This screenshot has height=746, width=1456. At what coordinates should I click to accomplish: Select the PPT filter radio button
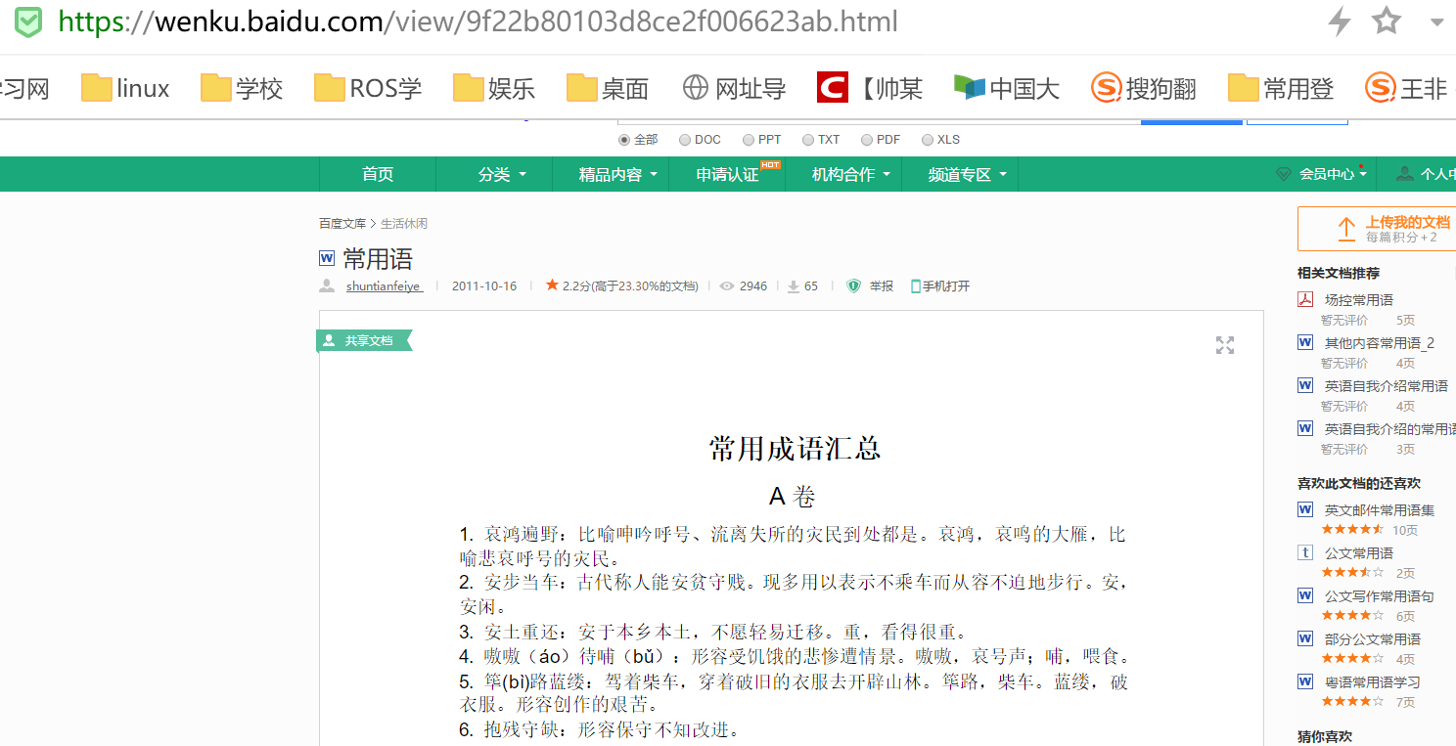click(749, 140)
